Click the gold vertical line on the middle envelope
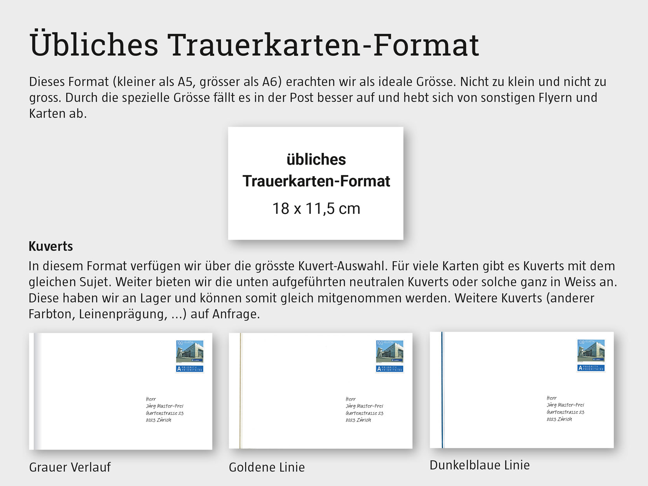Screen dimensions: 648x486 coord(241,391)
